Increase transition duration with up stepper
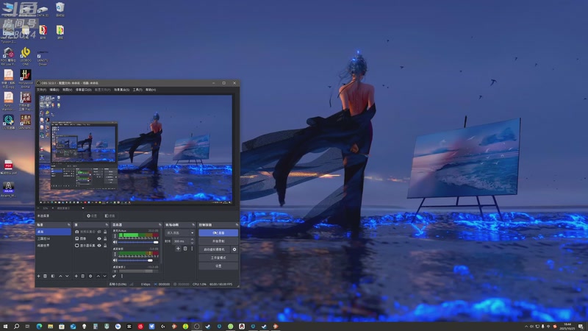588x331 pixels. 193,239
